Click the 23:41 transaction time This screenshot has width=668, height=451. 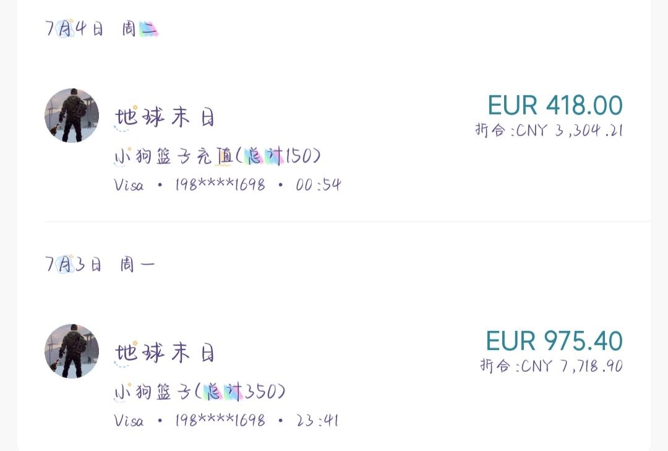(x=317, y=421)
